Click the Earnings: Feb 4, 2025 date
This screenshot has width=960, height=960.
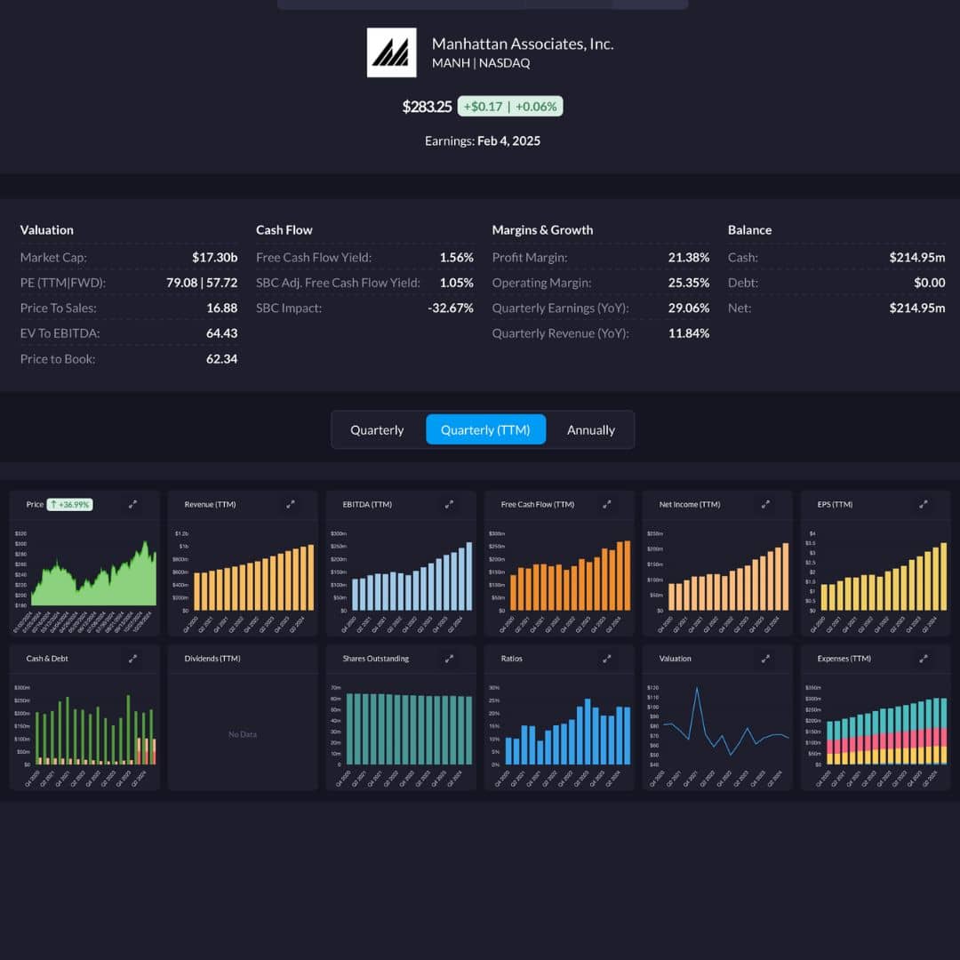(x=483, y=140)
